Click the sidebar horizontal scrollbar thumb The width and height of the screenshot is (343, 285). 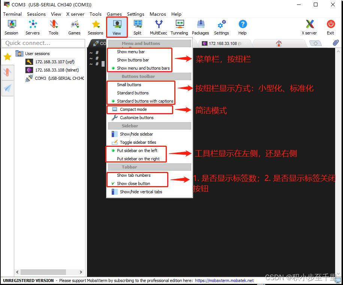point(43,272)
